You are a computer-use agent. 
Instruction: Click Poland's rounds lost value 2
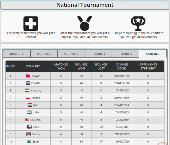101,98
